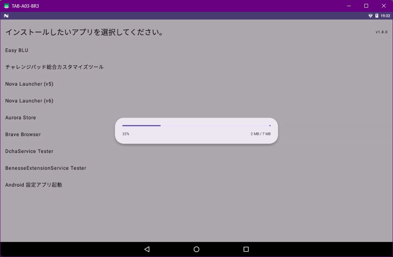Choose Nova Launcher (v6)
The image size is (393, 257).
click(x=29, y=101)
